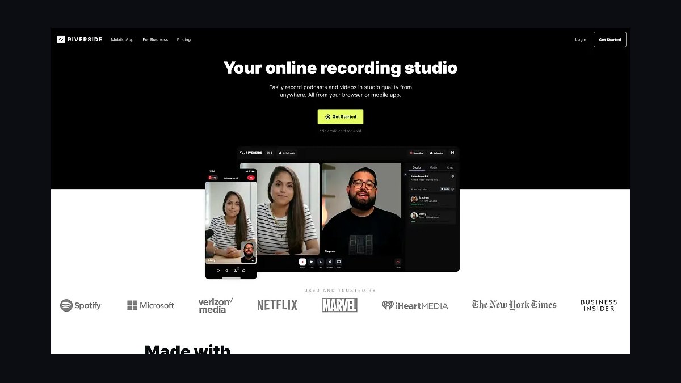Click the iHeartMedia logo
The width and height of the screenshot is (681, 383).
point(415,305)
